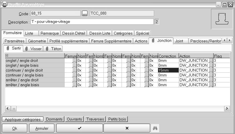235x134 pixels.
Task: Click the Ouvrants category button
Action: pyautogui.click(x=75, y=119)
